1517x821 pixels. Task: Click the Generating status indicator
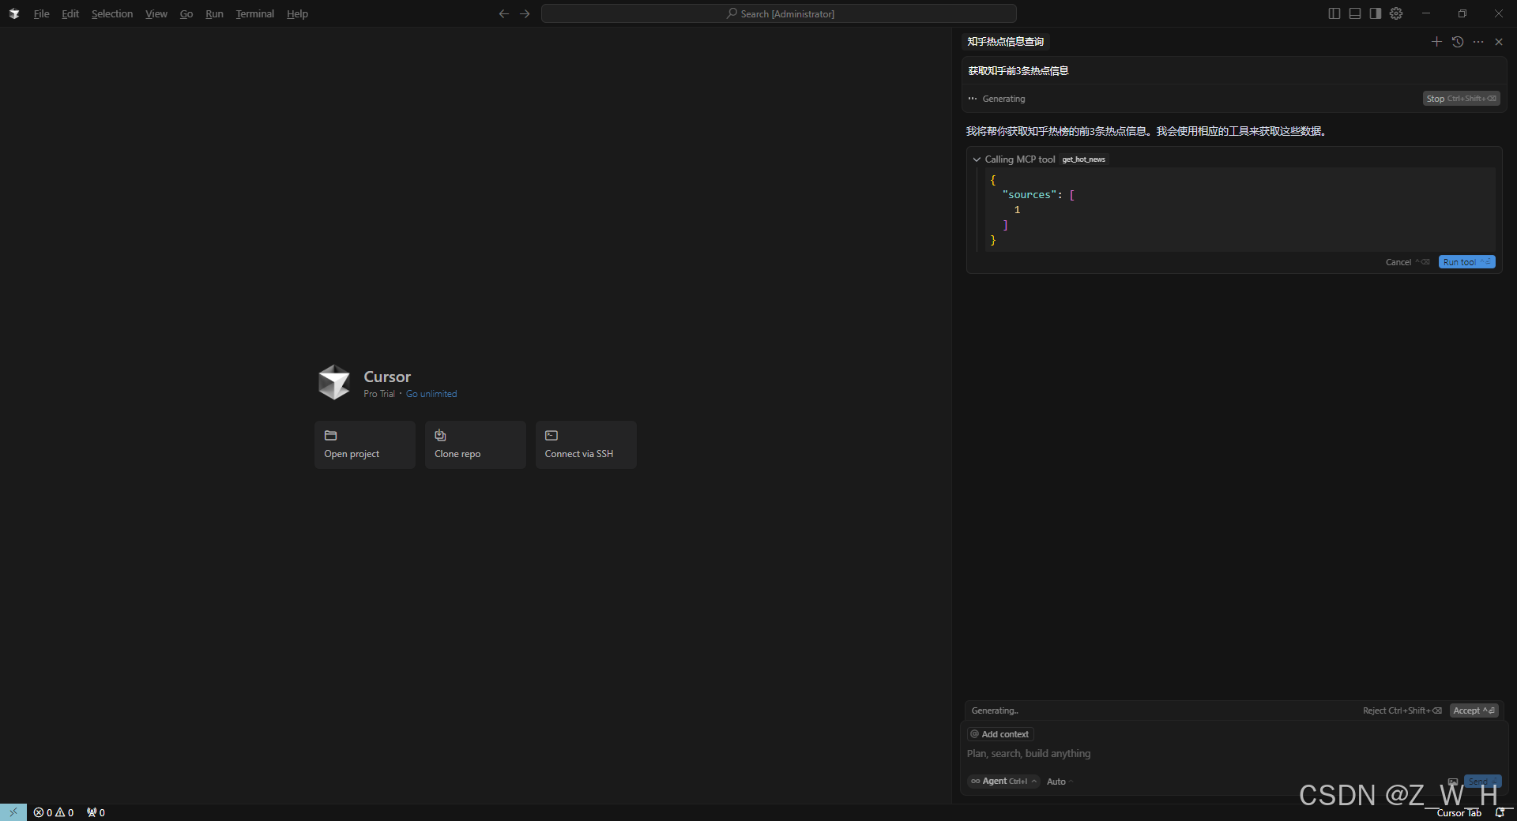coord(997,99)
